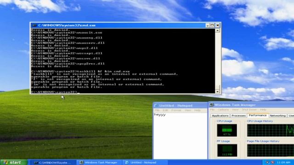This screenshot has width=294, height=165.
Task: Maximize the cmd.exe window
Action: coord(212,25)
